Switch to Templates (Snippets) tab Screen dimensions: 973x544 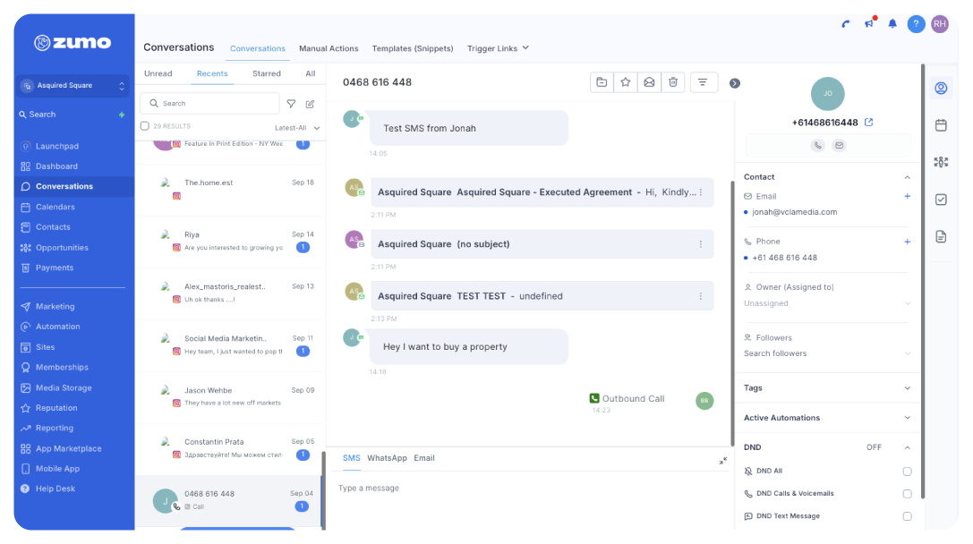(413, 48)
